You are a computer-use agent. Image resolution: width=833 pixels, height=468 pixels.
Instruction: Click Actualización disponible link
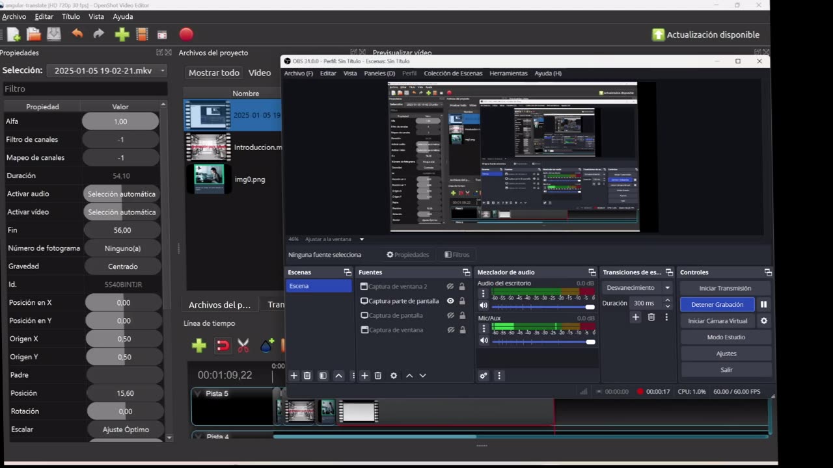click(705, 35)
